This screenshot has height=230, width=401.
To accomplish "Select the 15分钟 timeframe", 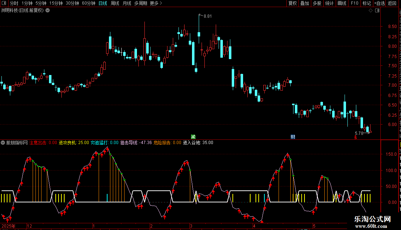I will (56, 3).
